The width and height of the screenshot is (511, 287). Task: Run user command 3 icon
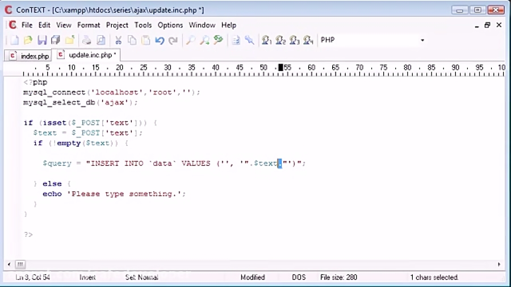(294, 40)
